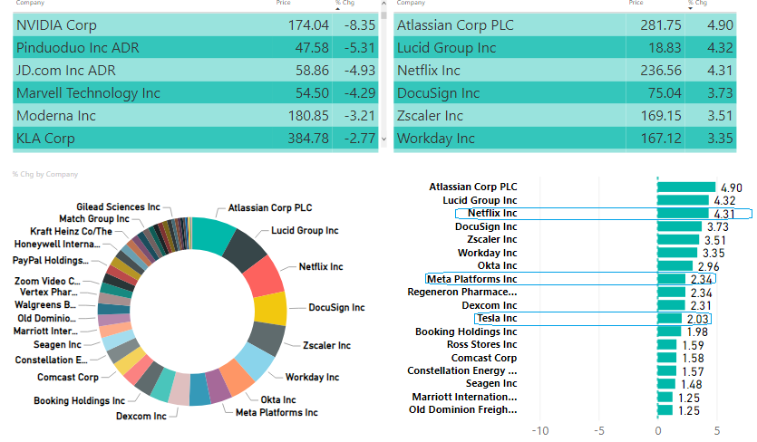This screenshot has width=757, height=442.
Task: Click Marvell price 54.50
Action: pos(312,93)
